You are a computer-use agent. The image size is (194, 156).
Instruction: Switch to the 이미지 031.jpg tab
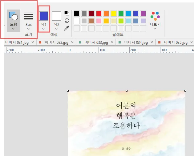17,43
